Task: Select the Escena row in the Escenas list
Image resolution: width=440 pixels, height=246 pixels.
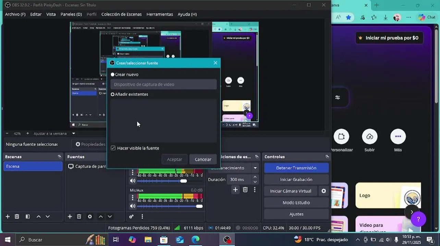Action: click(33, 166)
